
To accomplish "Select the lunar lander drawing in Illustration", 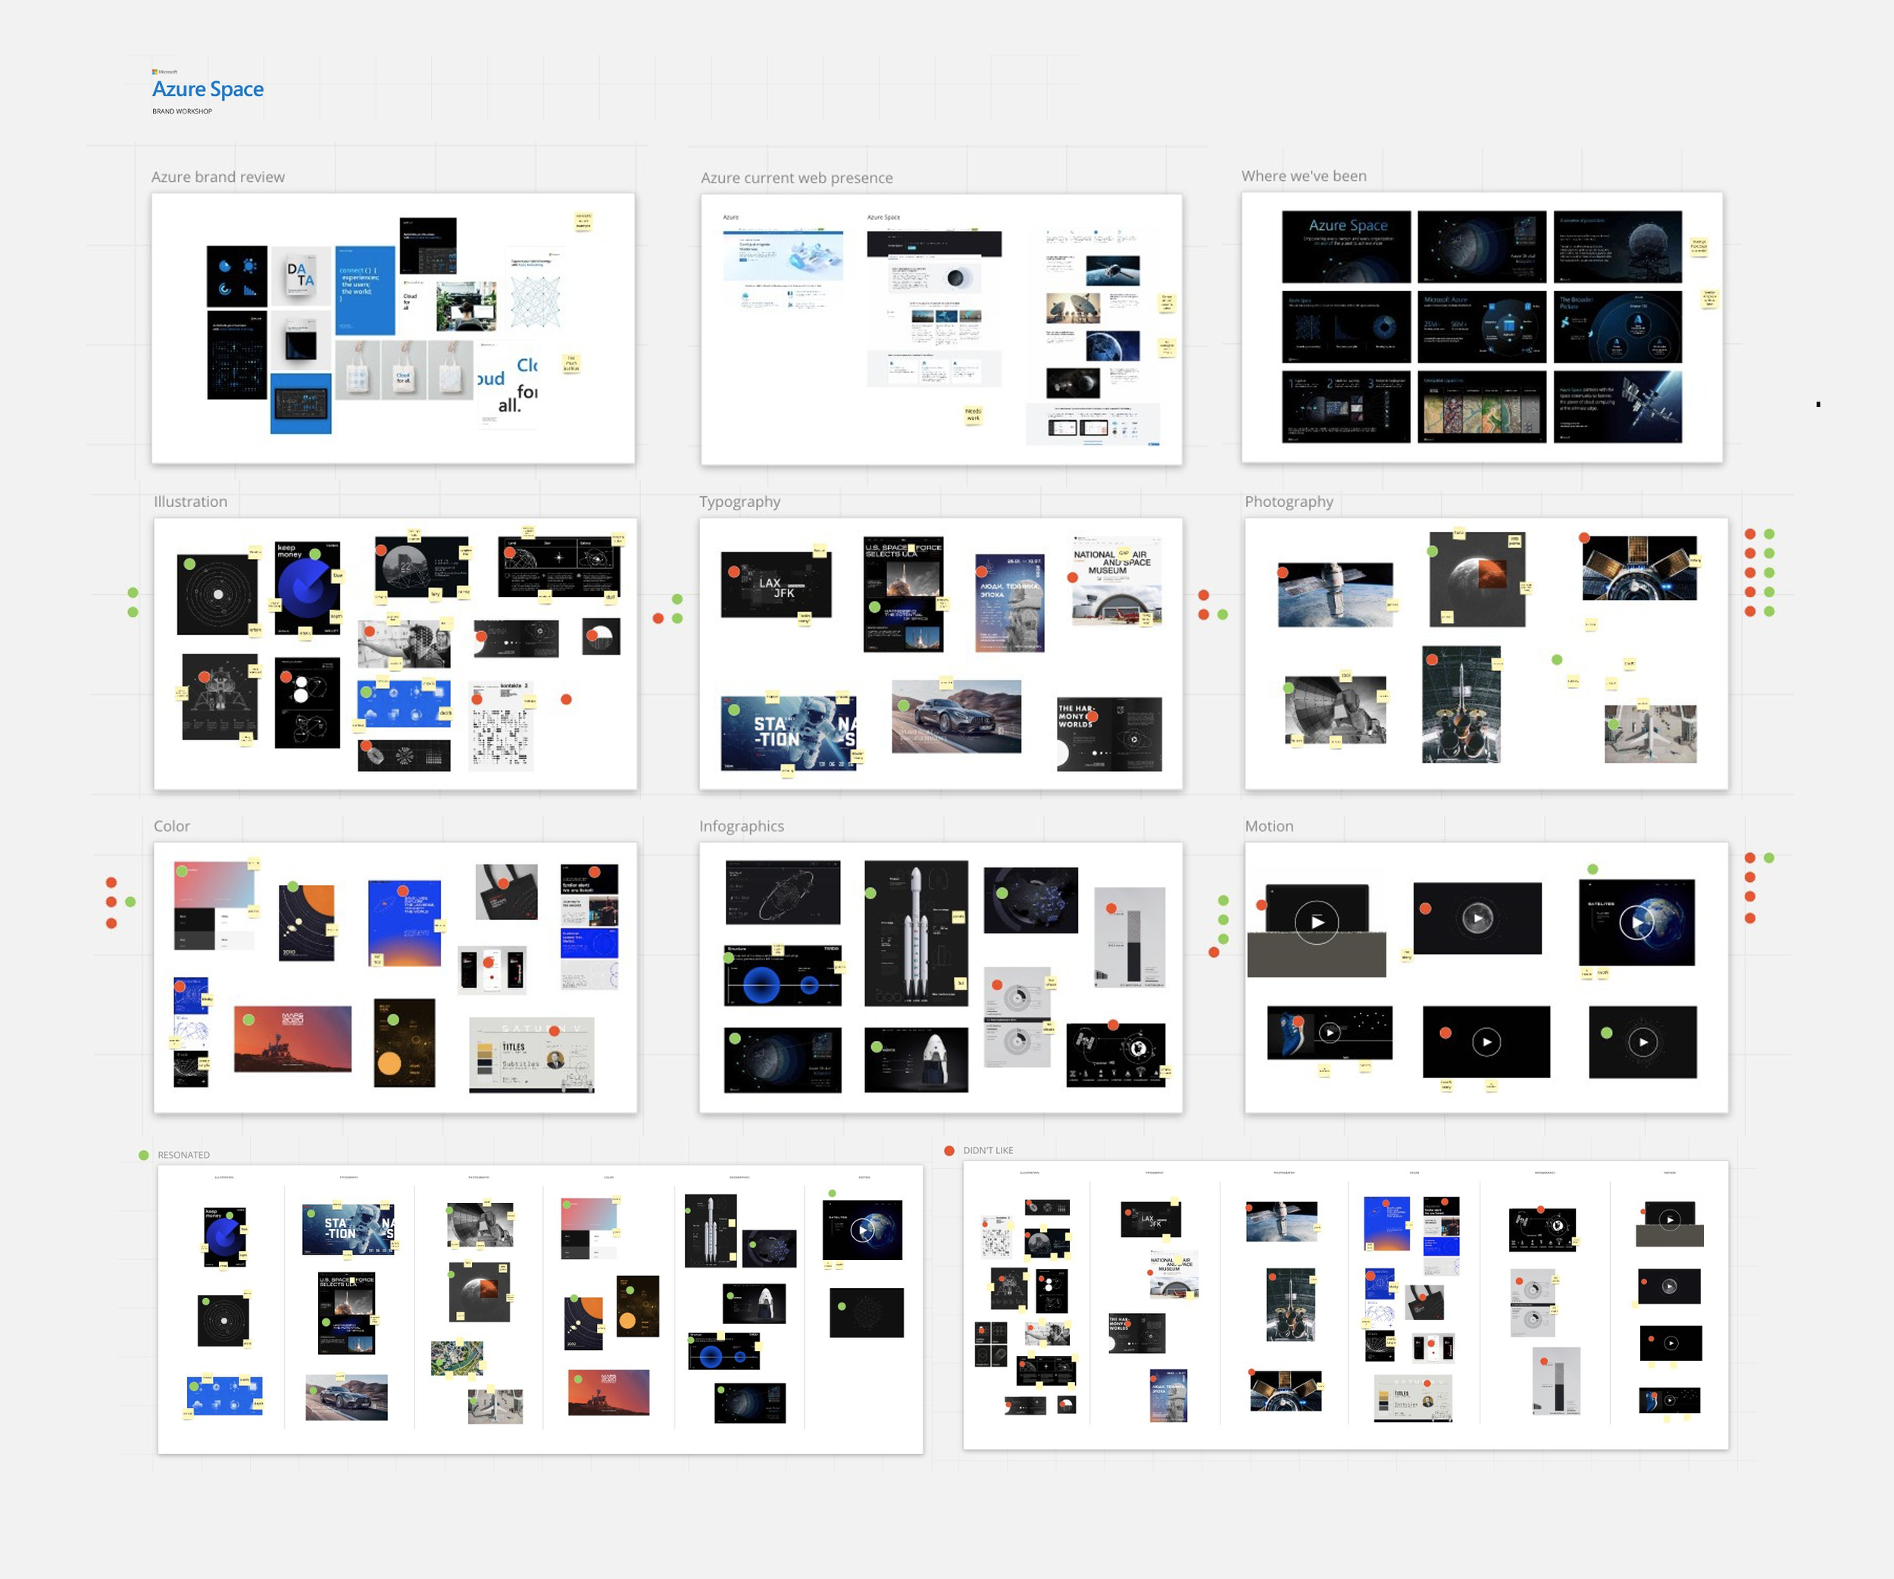I will (x=219, y=697).
